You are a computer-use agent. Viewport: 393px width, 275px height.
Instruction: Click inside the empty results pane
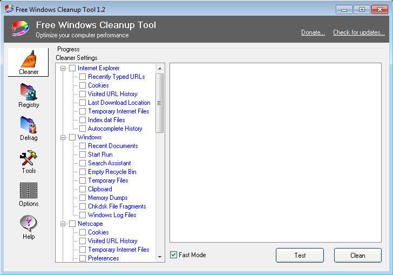(x=275, y=152)
